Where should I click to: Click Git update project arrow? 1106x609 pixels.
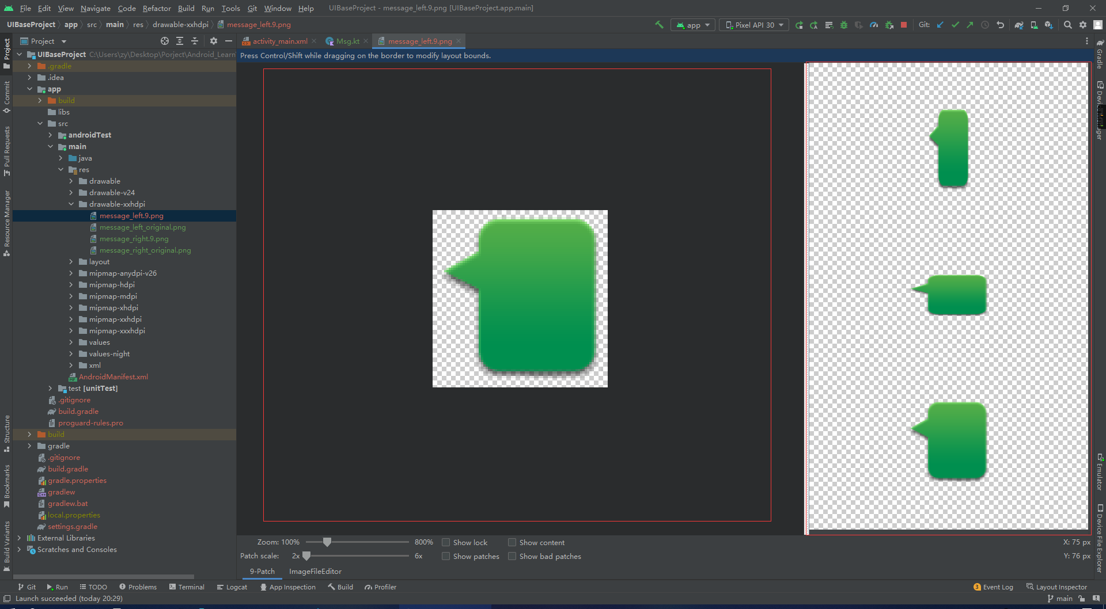coord(940,25)
